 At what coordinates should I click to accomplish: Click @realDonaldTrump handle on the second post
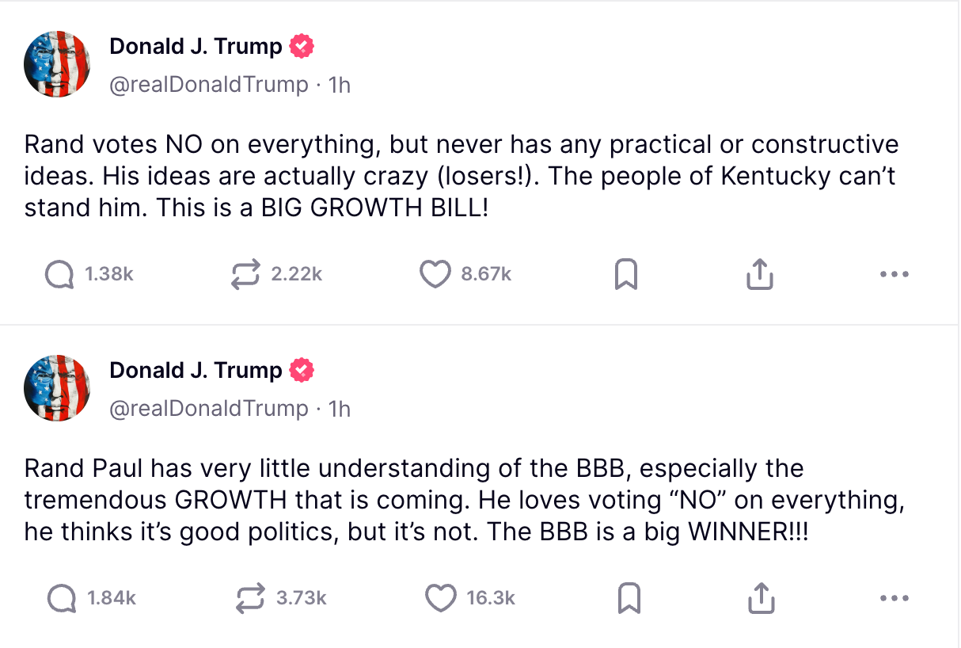click(x=208, y=409)
